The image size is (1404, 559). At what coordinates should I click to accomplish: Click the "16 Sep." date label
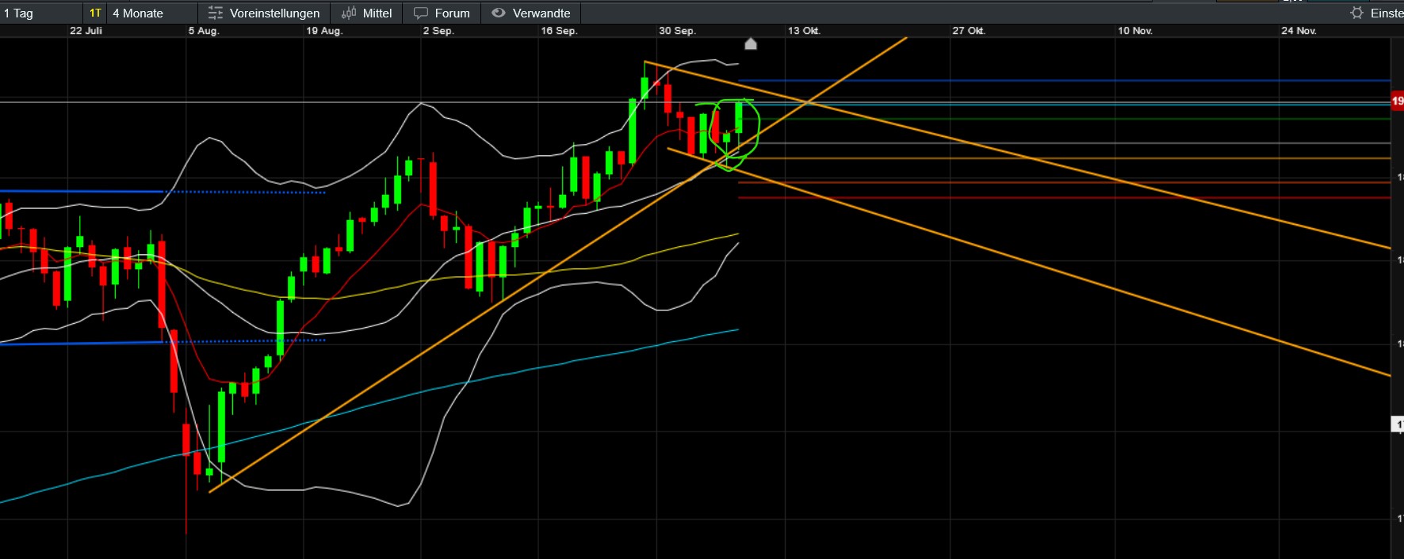click(x=559, y=31)
